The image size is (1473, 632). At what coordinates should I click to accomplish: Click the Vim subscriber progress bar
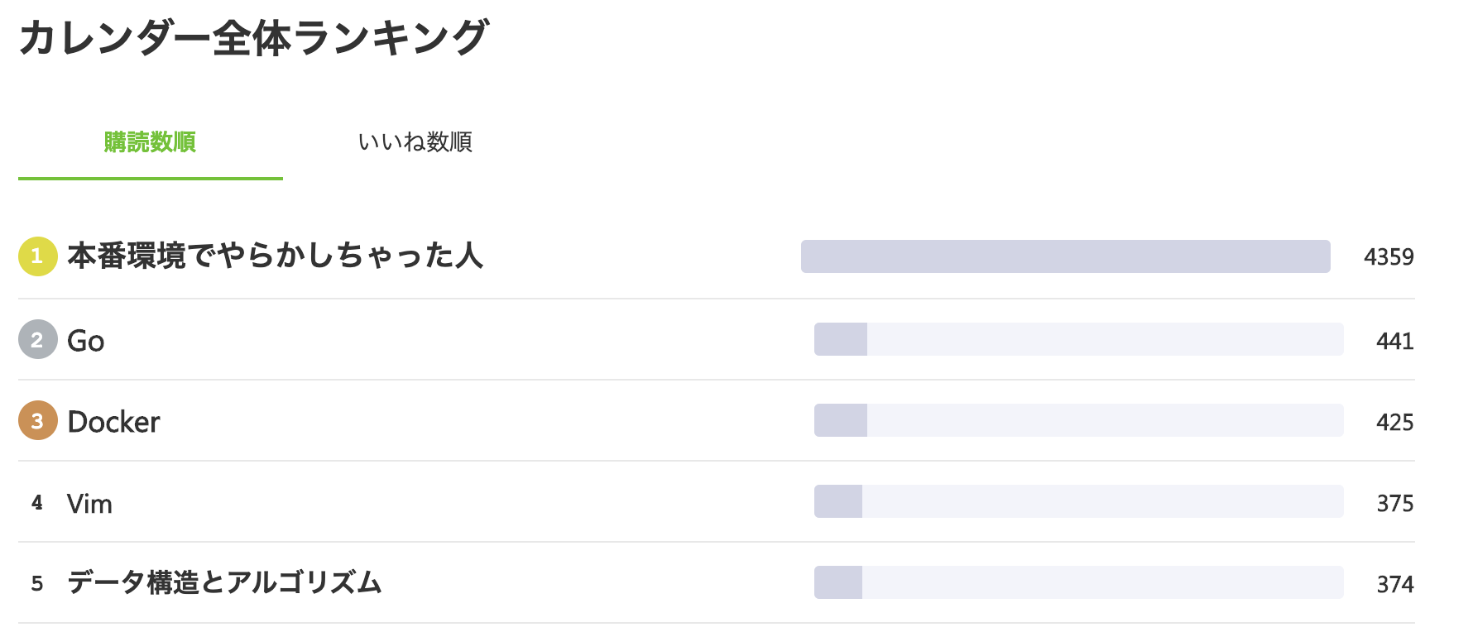pos(1078,501)
